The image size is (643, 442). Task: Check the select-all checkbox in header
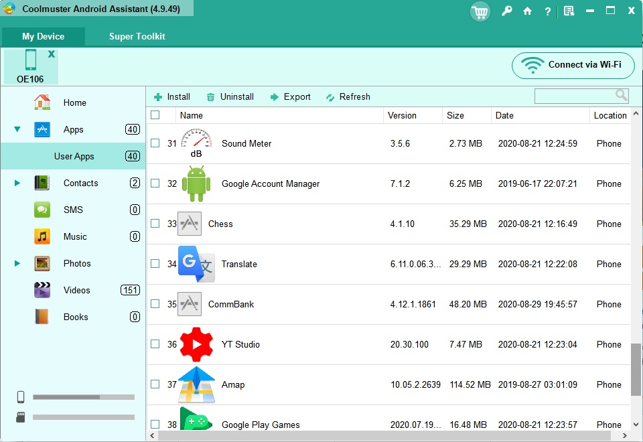(x=155, y=115)
